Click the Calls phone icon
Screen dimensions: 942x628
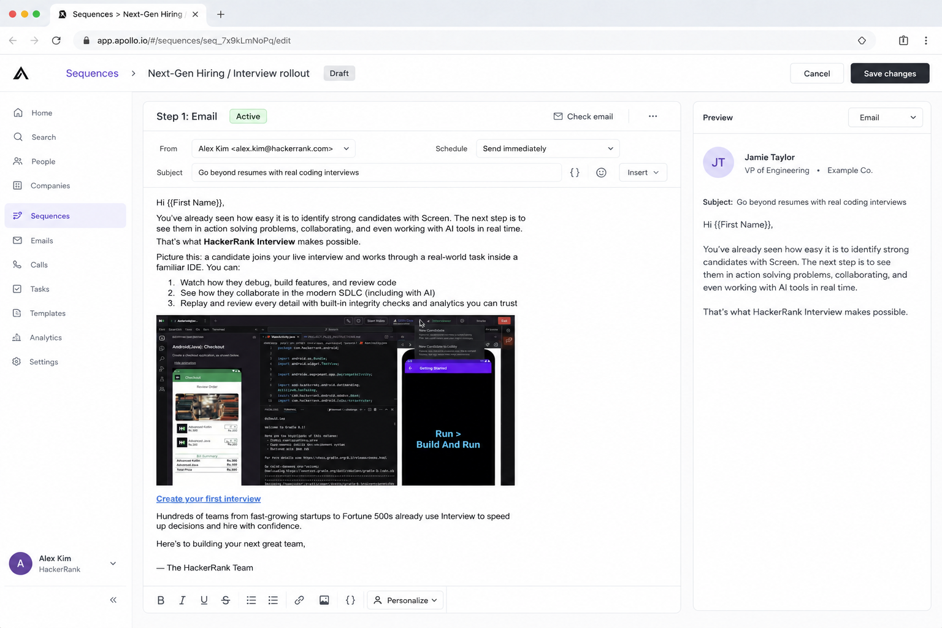pos(17,265)
